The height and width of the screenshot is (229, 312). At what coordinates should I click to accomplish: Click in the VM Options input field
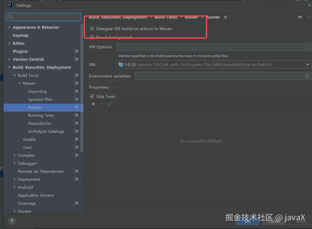click(x=214, y=47)
